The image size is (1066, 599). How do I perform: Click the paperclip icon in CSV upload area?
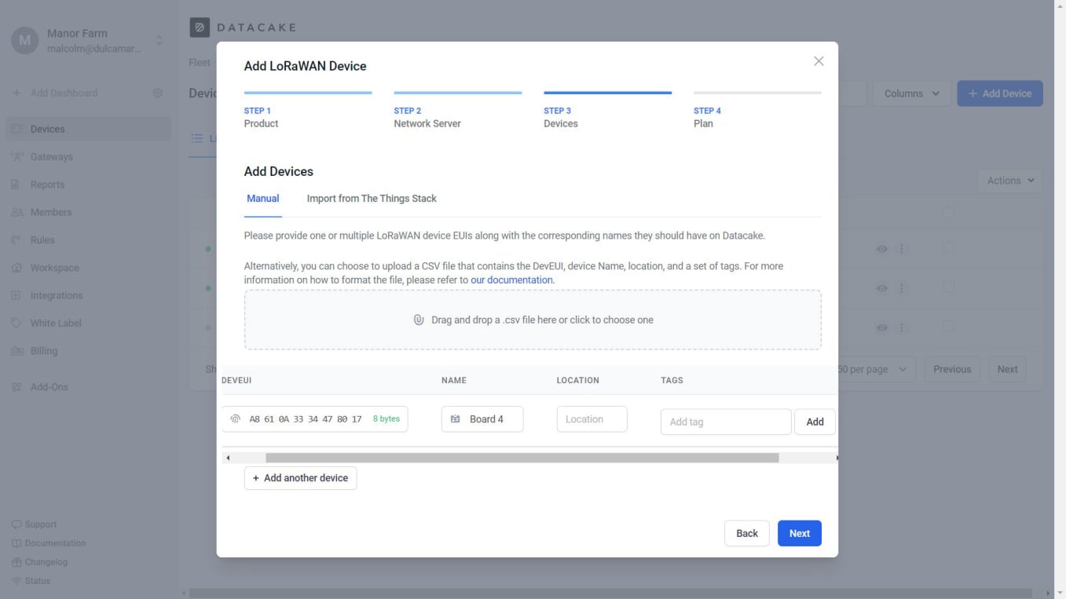[419, 320]
